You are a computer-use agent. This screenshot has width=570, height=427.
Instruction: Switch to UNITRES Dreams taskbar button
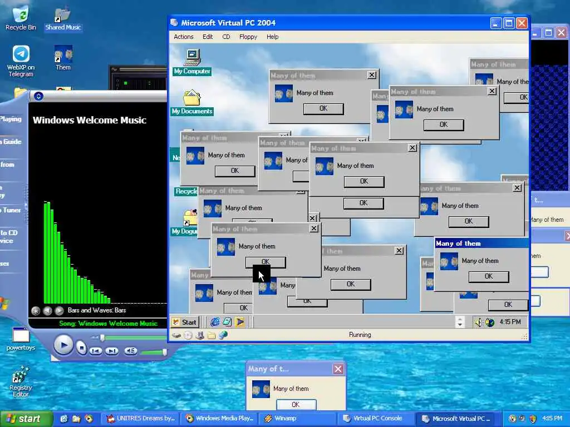142,419
